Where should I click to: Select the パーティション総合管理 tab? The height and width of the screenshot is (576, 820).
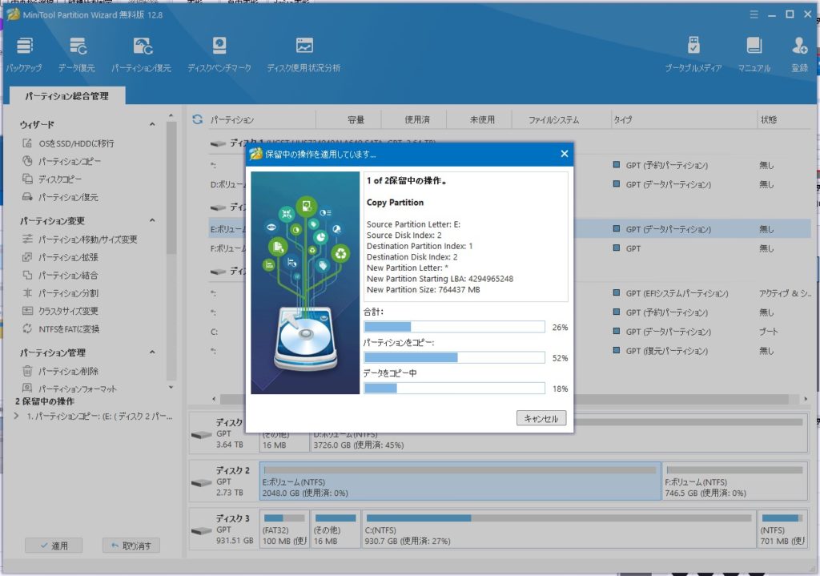click(66, 96)
